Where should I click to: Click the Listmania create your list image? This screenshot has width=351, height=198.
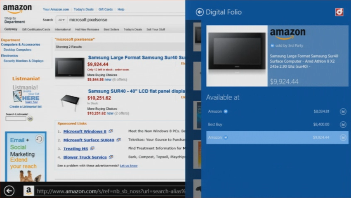tap(26, 96)
